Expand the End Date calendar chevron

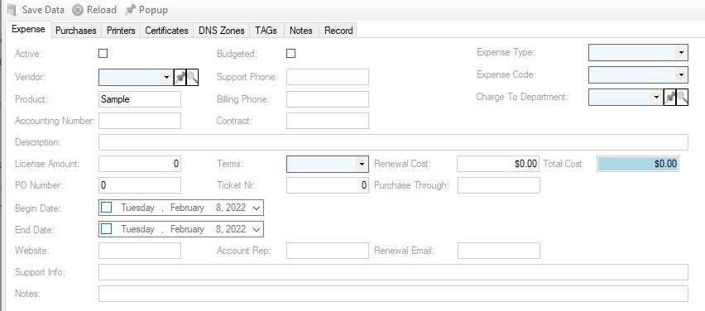tap(257, 229)
